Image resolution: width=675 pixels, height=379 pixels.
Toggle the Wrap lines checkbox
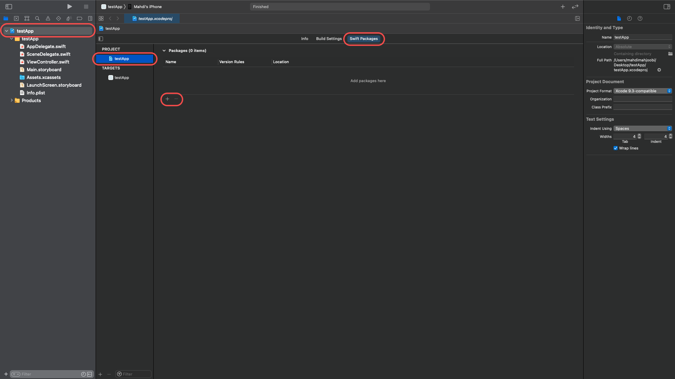point(616,148)
